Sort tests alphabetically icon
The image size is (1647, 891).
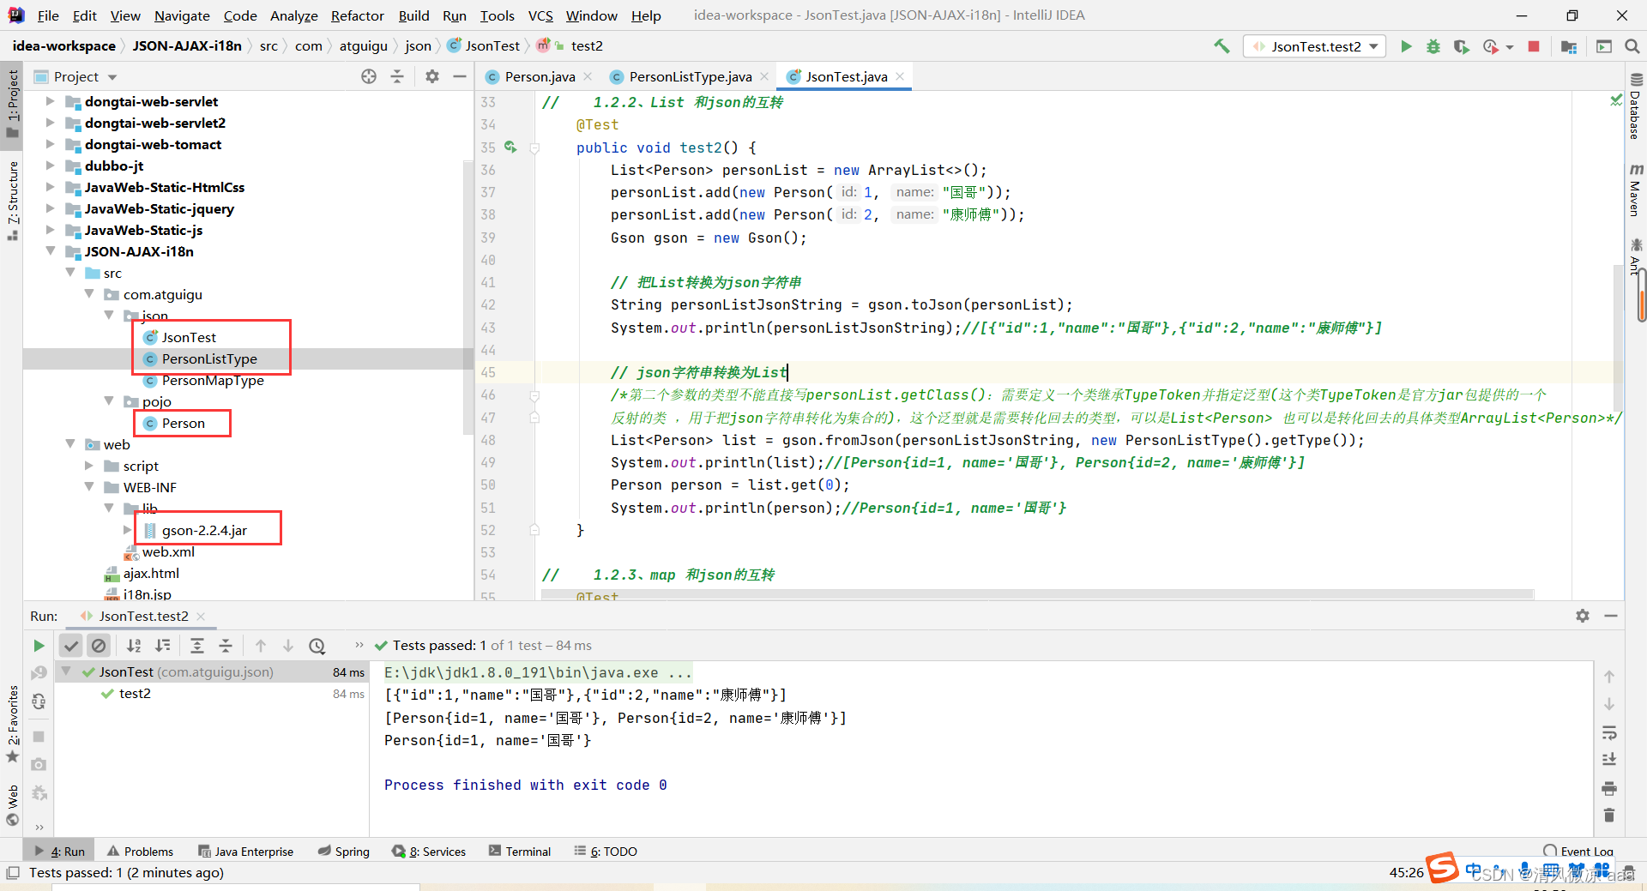134,646
